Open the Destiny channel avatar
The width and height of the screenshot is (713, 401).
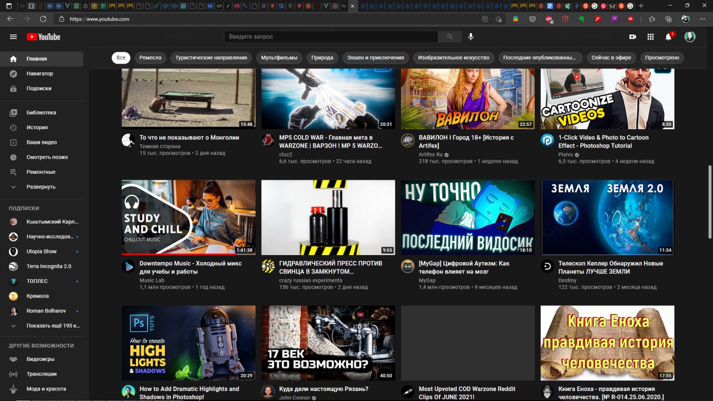[x=547, y=266]
